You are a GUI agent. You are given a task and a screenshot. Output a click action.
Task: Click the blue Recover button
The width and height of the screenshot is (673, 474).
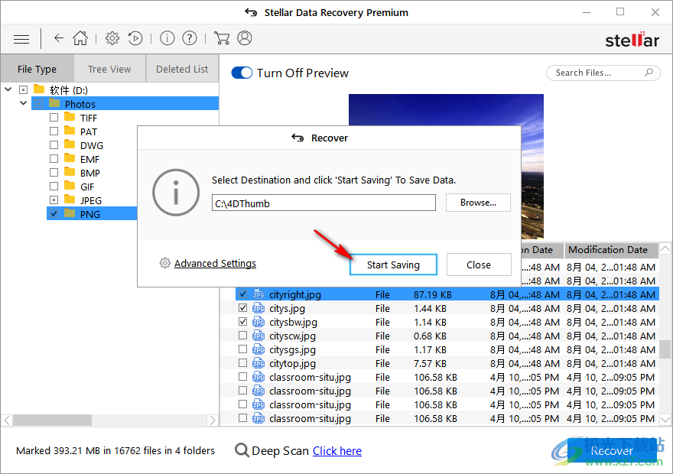coord(612,450)
